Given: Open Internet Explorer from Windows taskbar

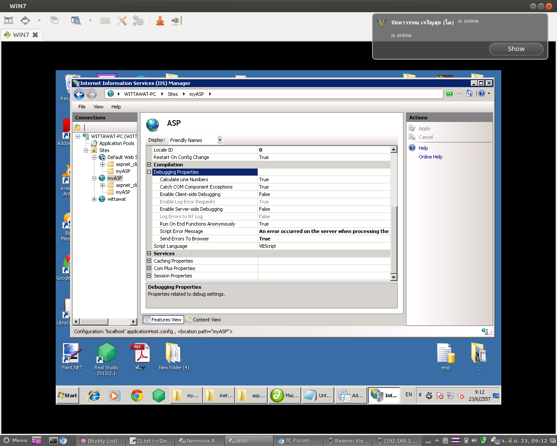Looking at the screenshot, I should 94,395.
